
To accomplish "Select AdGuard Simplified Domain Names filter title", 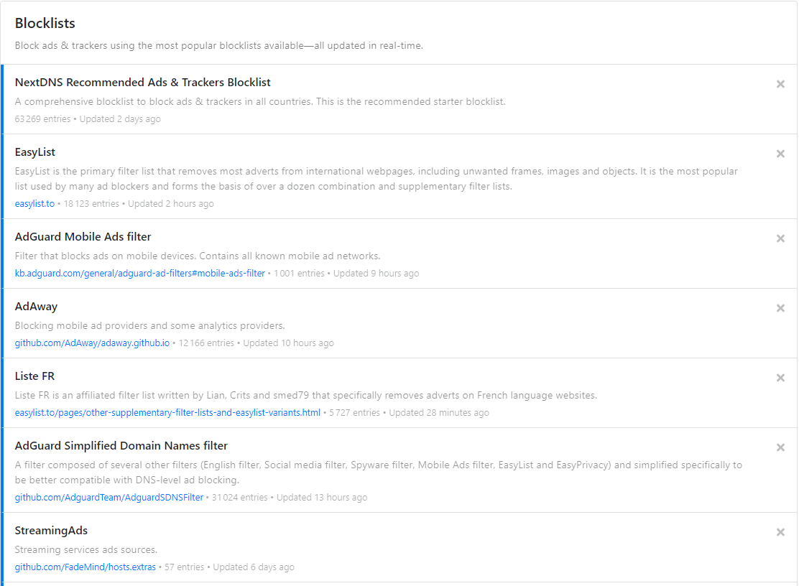I will pyautogui.click(x=121, y=446).
